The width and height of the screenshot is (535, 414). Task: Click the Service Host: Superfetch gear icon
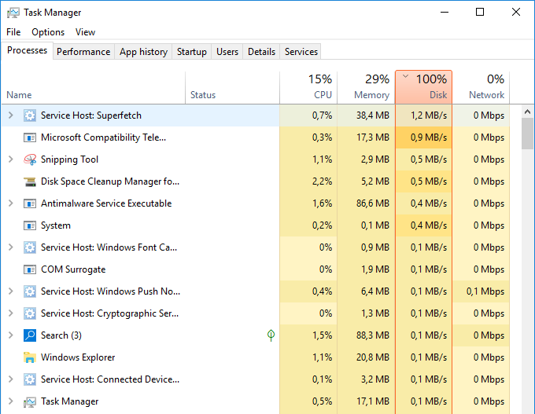[x=30, y=115]
